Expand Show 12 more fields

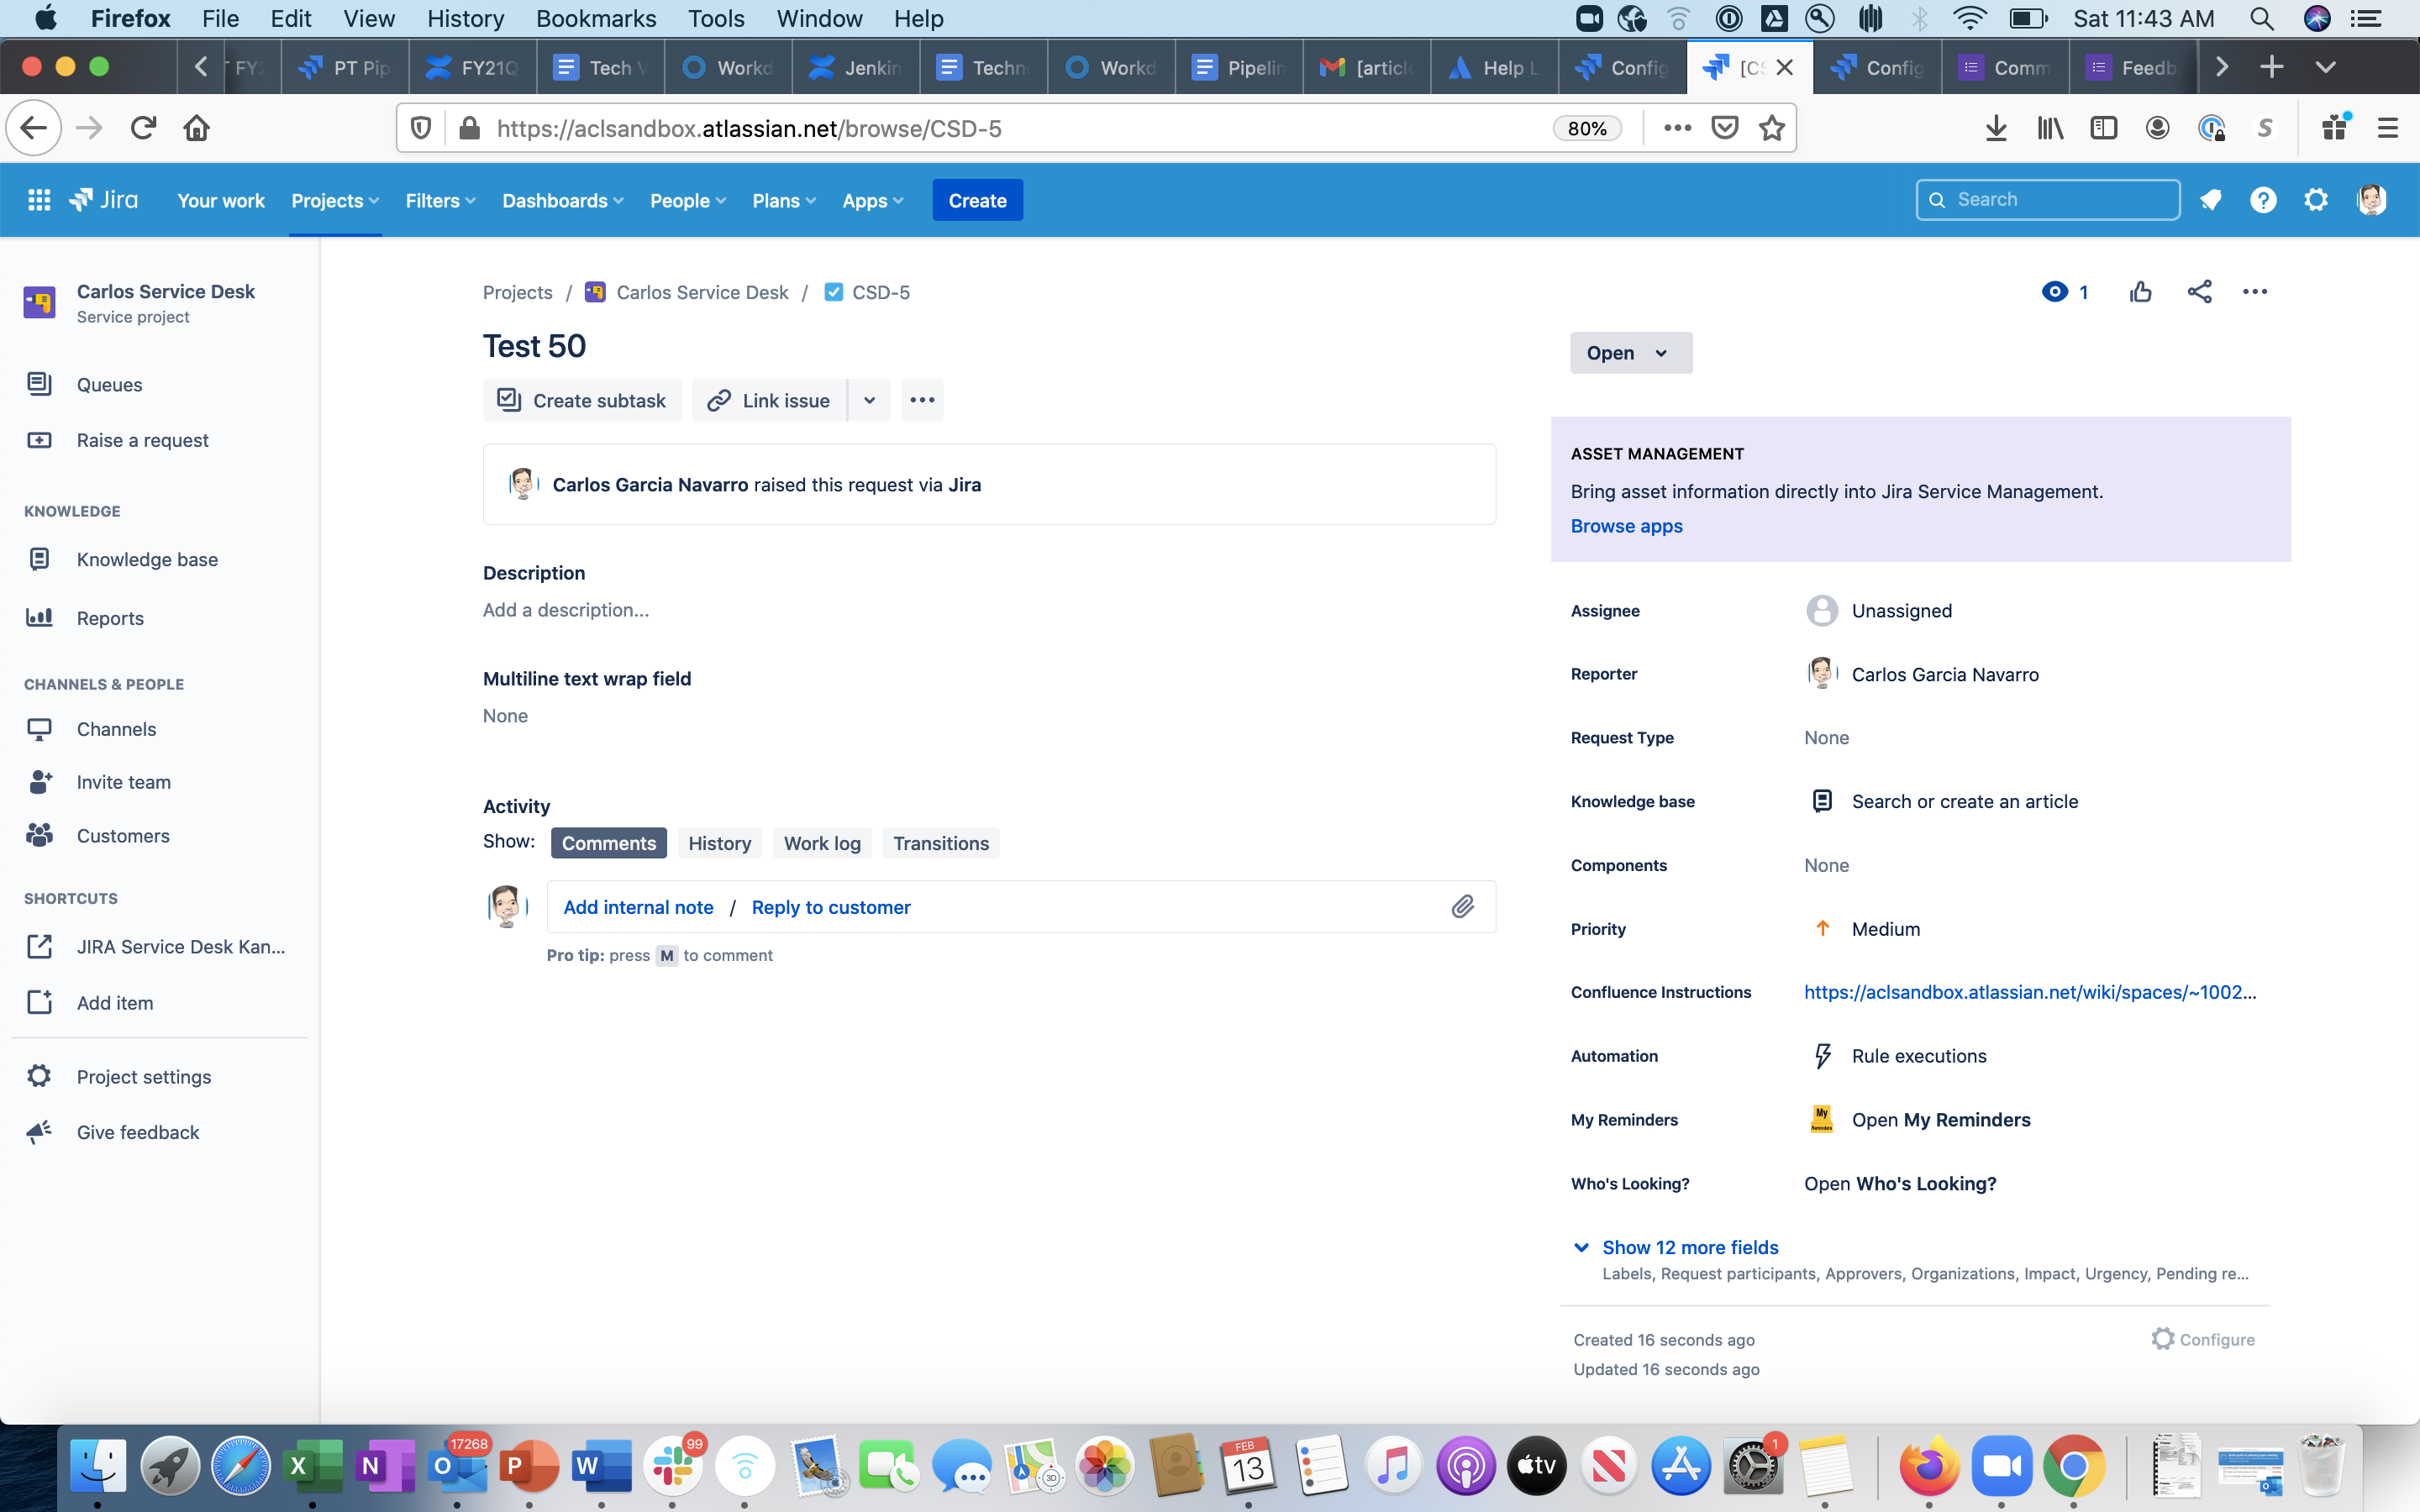click(1690, 1247)
